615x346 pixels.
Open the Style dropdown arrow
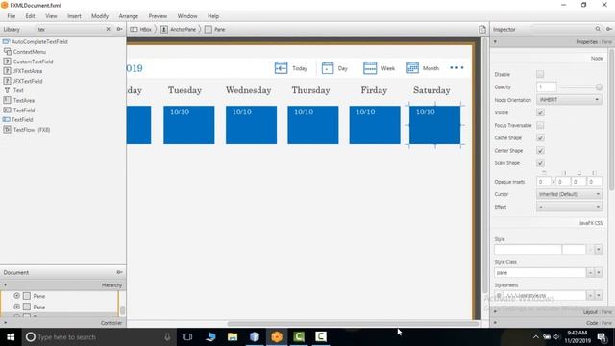pyautogui.click(x=599, y=250)
